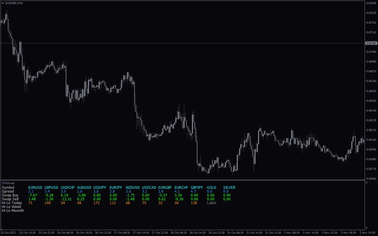Image resolution: width=378 pixels, height=236 pixels.
Task: Click the 0.85660 level on the price scale
Action: (371, 179)
